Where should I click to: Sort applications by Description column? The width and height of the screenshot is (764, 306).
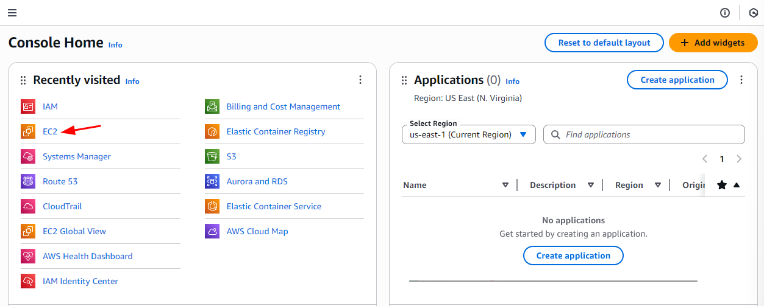(x=590, y=185)
